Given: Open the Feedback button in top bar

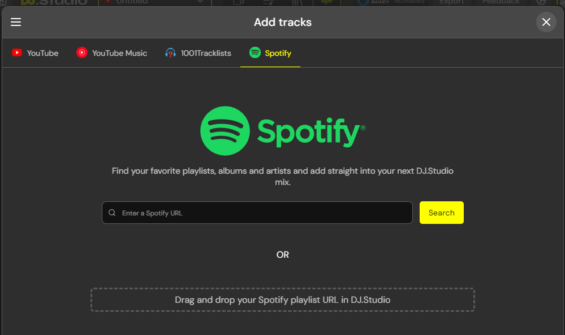Looking at the screenshot, I should [501, 2].
